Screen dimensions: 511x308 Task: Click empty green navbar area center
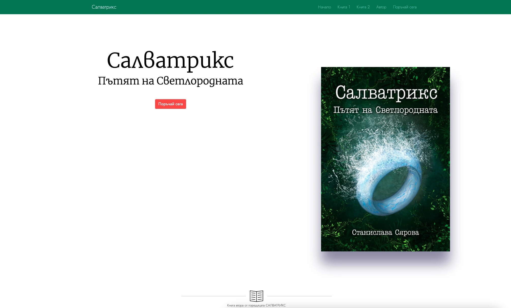click(x=216, y=7)
